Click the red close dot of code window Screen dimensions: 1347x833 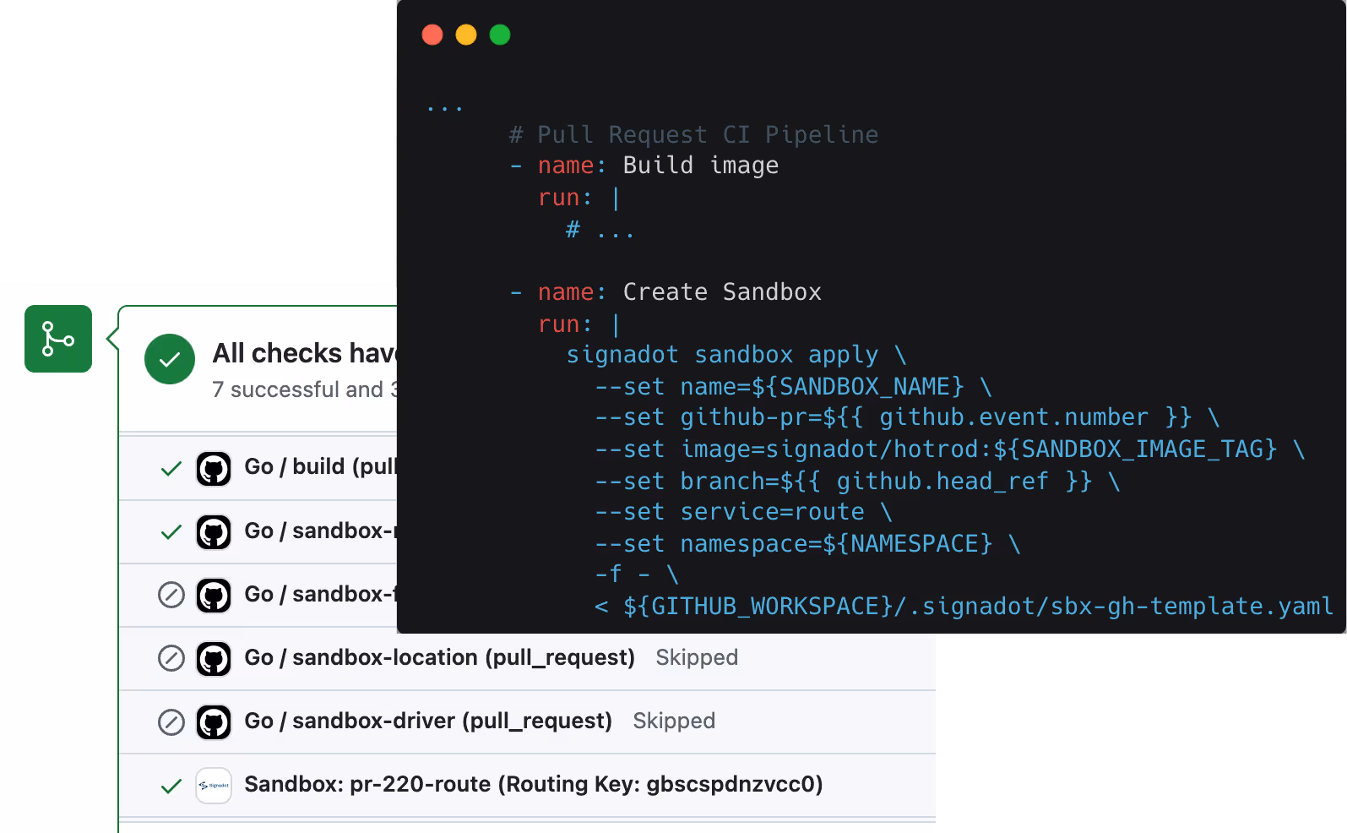pyautogui.click(x=432, y=35)
